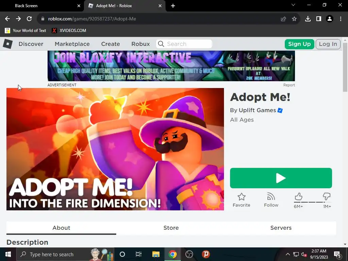Screen dimensions: 348x261
Task: Click the site lock icon in address bar
Action: pyautogui.click(x=43, y=19)
